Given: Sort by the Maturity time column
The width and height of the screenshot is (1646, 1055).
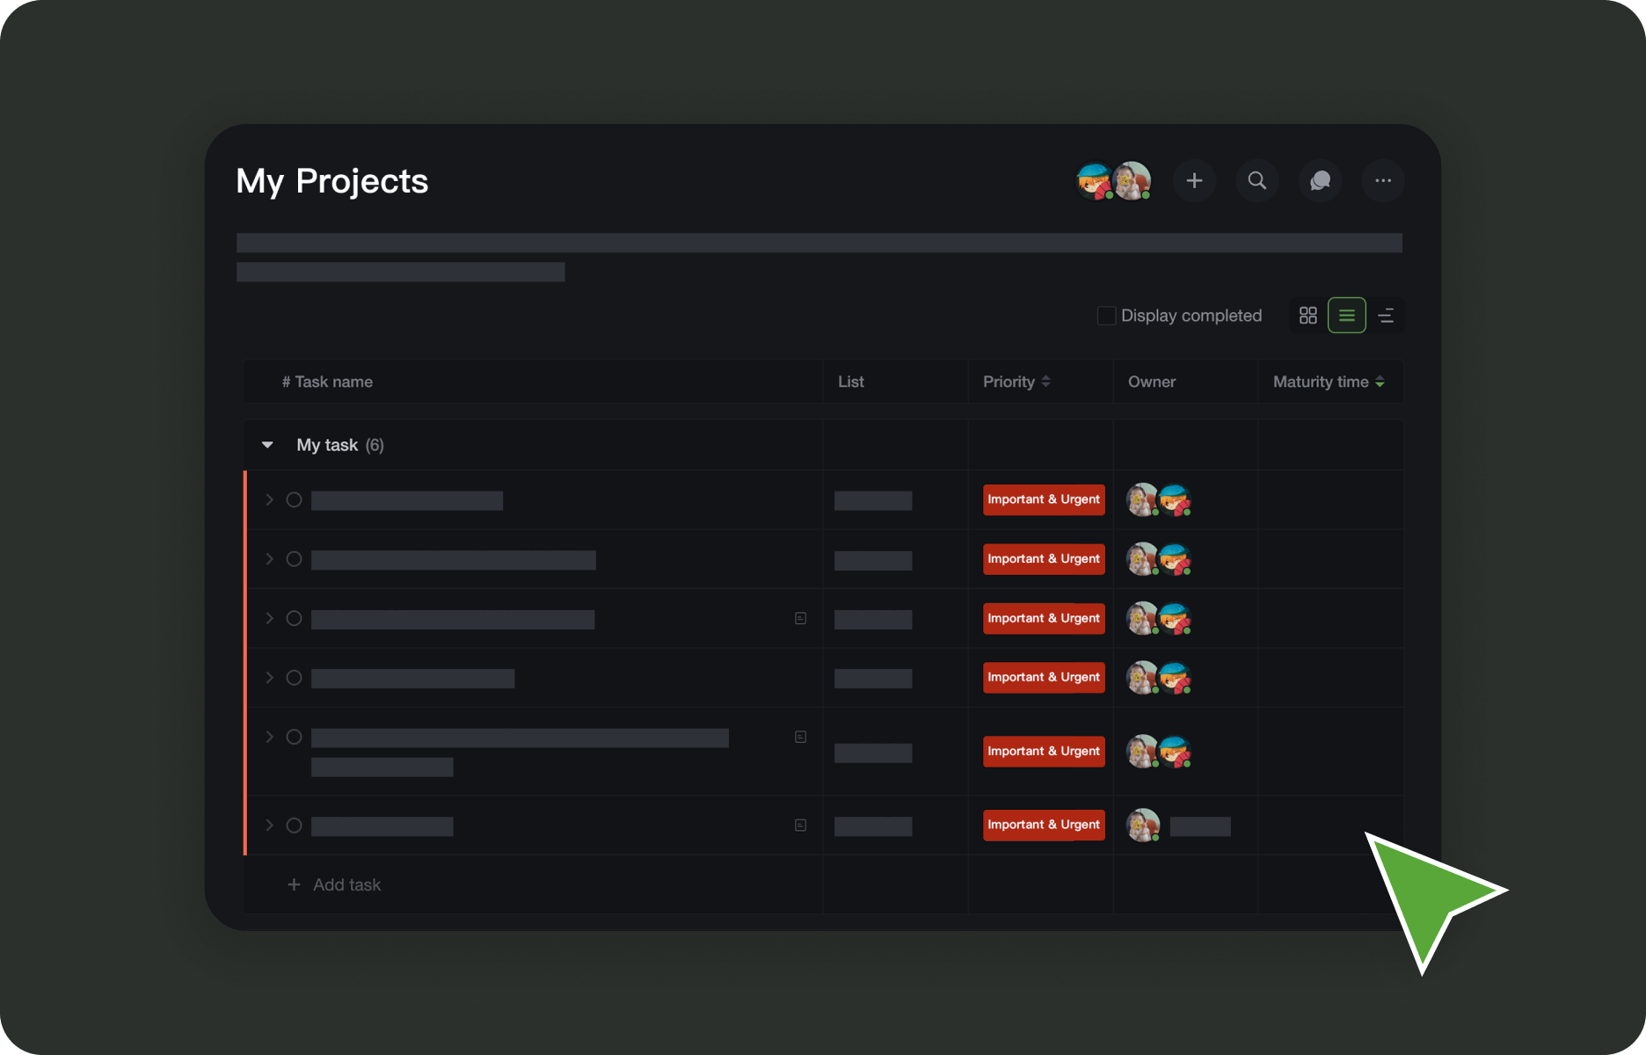Looking at the screenshot, I should 1328,382.
